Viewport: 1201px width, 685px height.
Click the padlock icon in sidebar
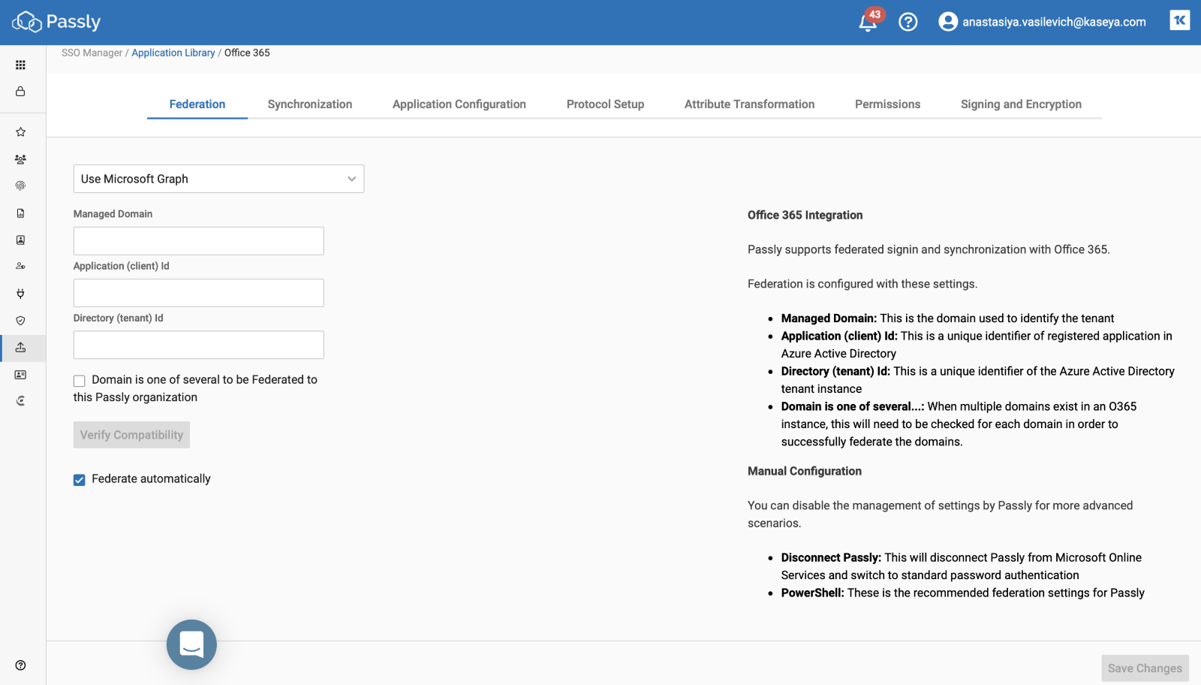20,92
